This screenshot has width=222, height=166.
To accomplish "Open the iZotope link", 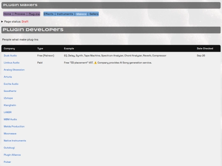I will point(8,98).
